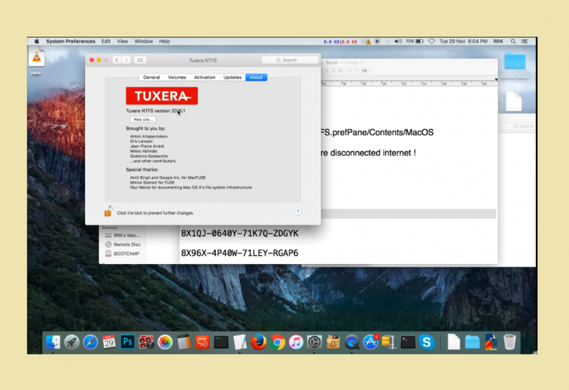Launch Photoshop from the Dock
The image size is (569, 390).
pos(128,342)
